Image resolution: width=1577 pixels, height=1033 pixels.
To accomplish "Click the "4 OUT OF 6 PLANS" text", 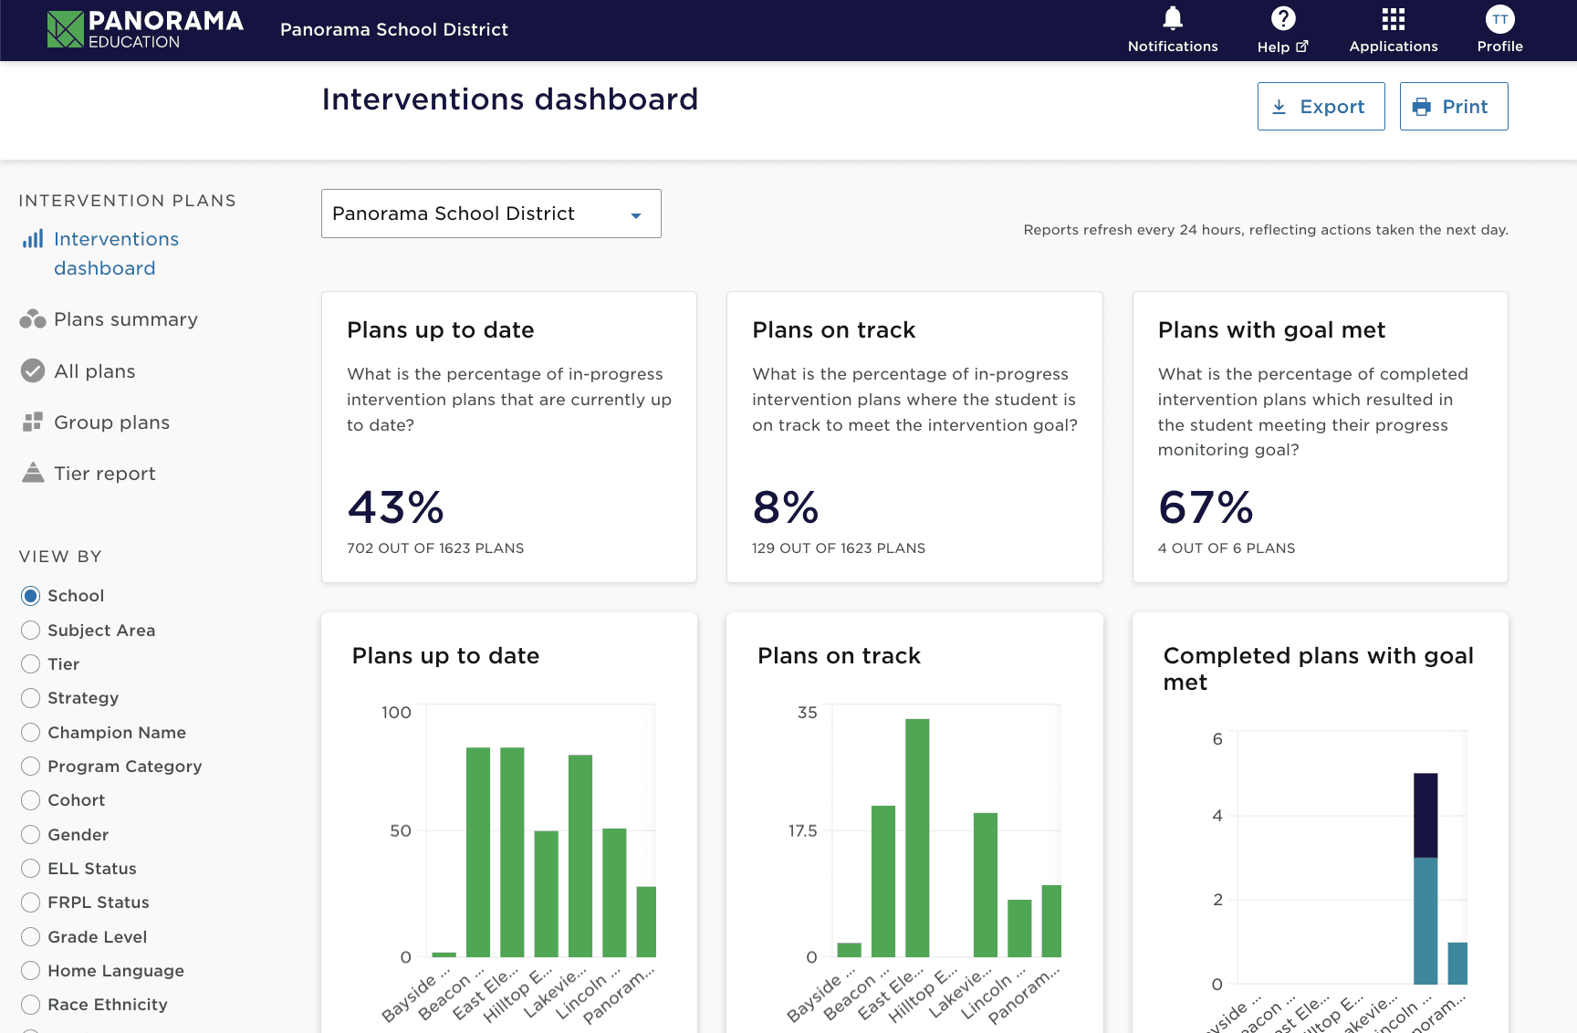I will (x=1227, y=548).
